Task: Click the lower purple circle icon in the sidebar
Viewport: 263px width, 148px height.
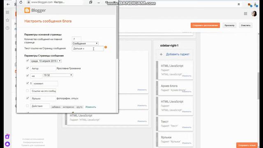Action: (7, 144)
